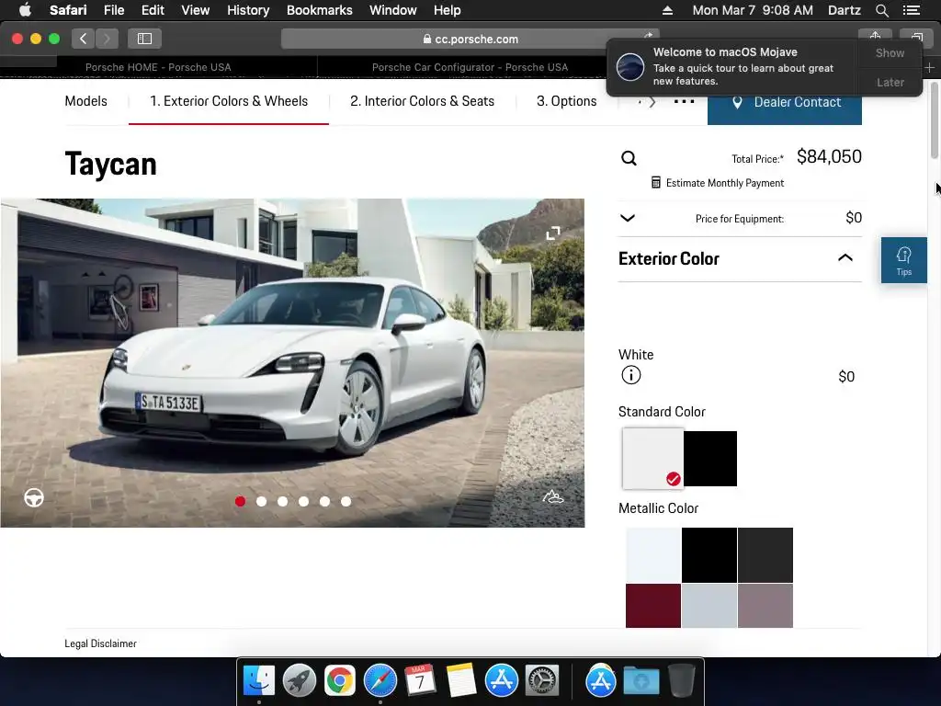Select the white standard color swatch
This screenshot has height=706, width=941.
click(653, 459)
